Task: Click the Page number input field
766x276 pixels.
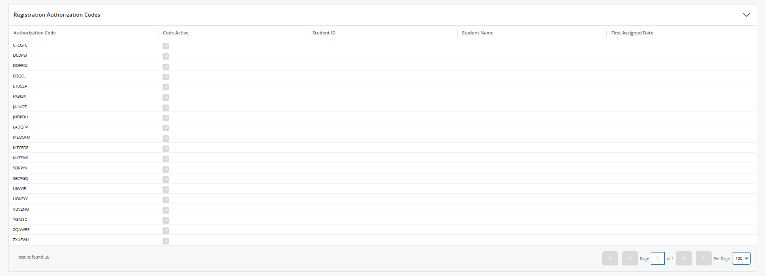Action: pos(657,259)
